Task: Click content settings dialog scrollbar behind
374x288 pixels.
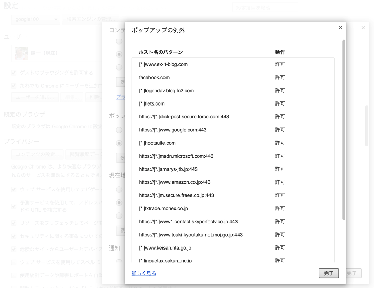Action: coord(366,126)
